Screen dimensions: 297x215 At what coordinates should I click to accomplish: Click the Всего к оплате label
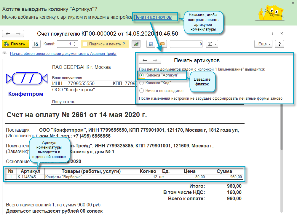point(186,198)
